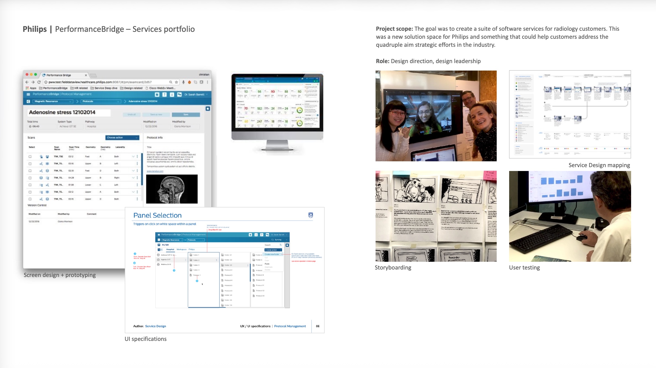Open the HR related bookmark folder
This screenshot has height=368, width=656.
tap(79, 88)
